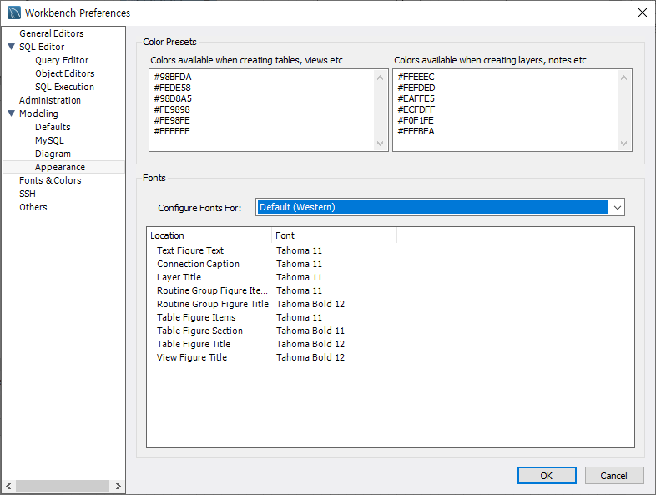Select table color #98D8A5
This screenshot has width=656, height=495.
click(173, 99)
